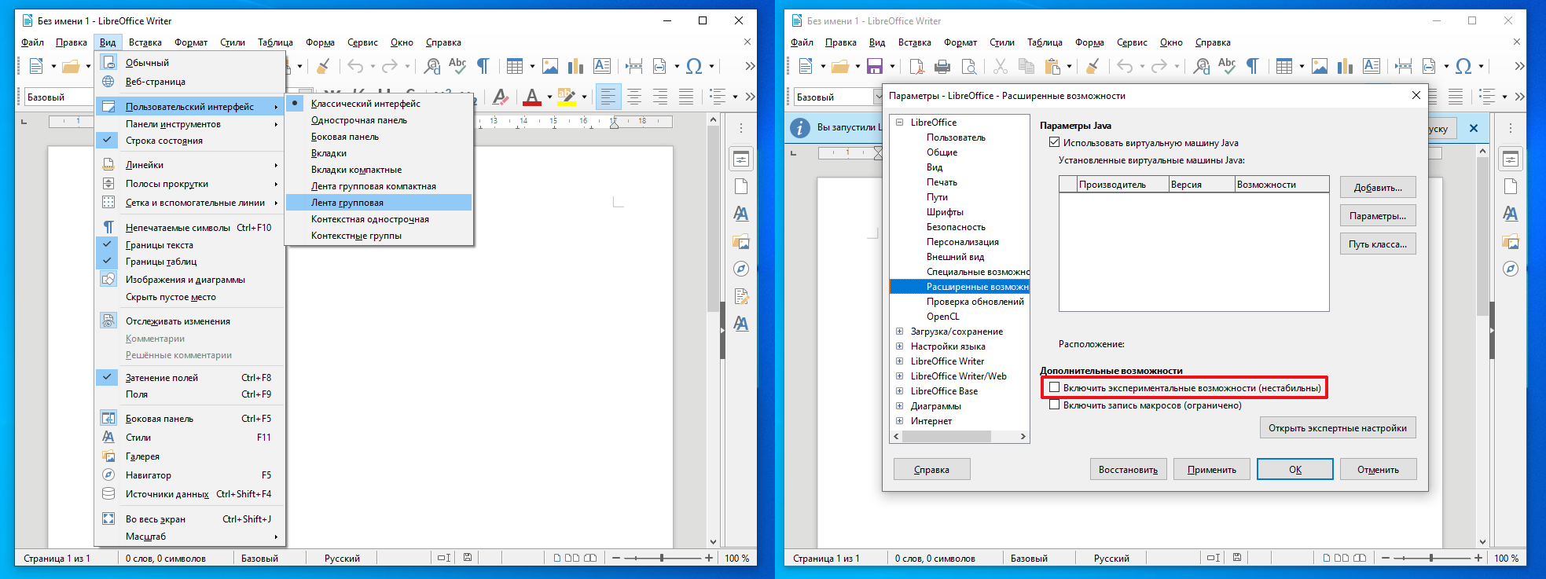Open Сервис menu in right Writer window
Screen dimensions: 1546x579
point(1132,42)
